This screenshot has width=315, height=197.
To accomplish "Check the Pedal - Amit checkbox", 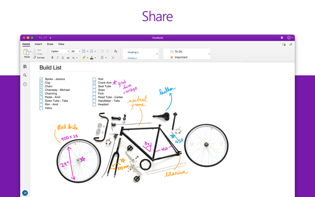I will pyautogui.click(x=41, y=97).
